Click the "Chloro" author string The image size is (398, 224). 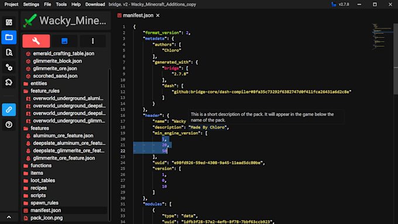tap(171, 50)
